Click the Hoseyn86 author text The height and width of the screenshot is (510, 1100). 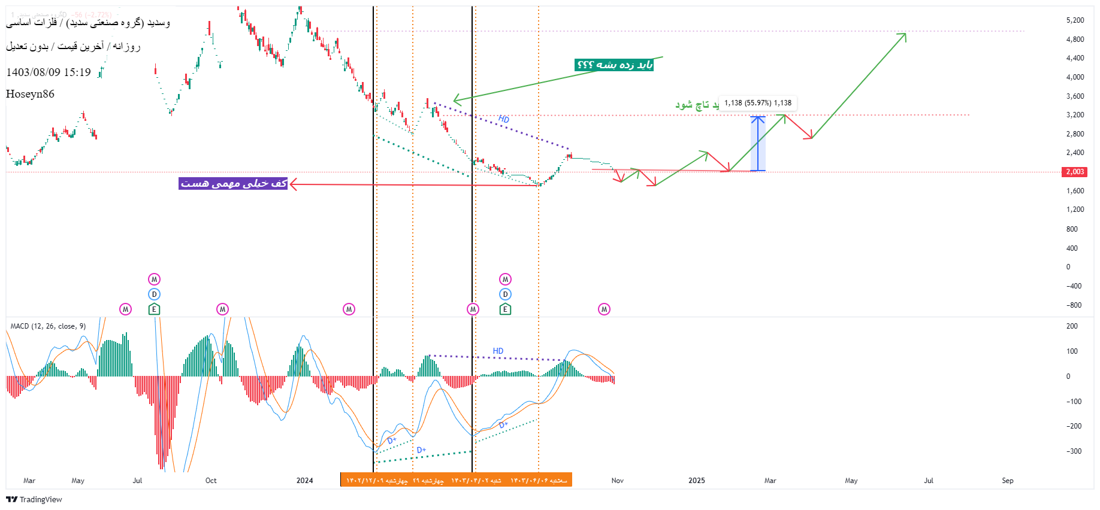coord(30,94)
